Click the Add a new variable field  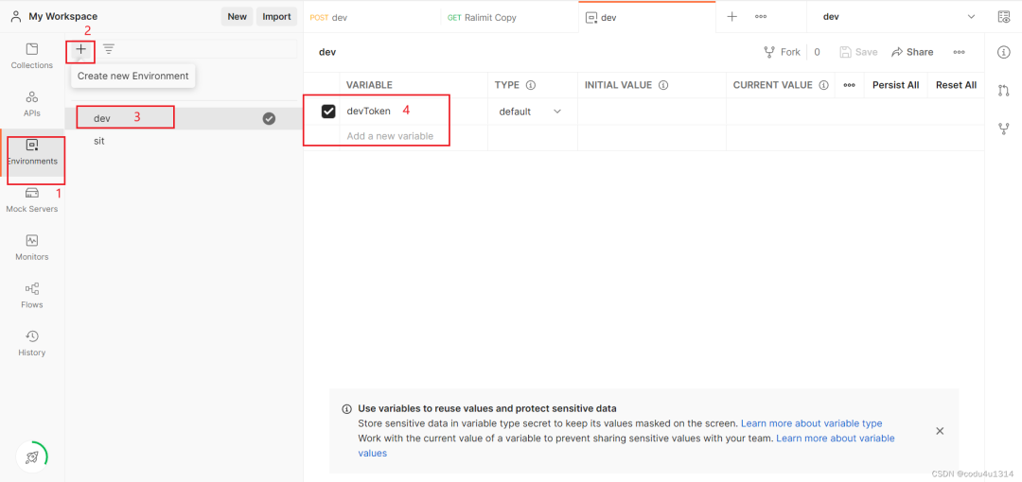(x=414, y=137)
